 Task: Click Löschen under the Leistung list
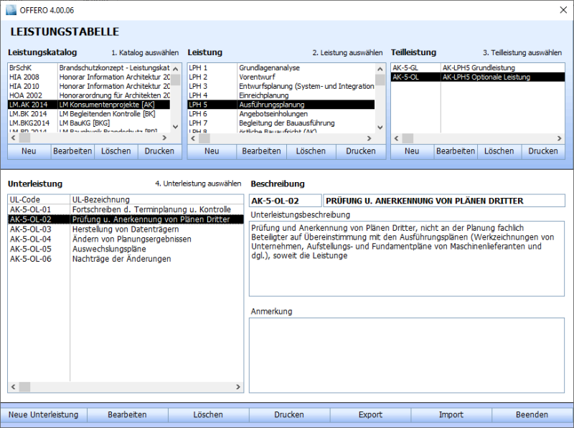tap(311, 151)
